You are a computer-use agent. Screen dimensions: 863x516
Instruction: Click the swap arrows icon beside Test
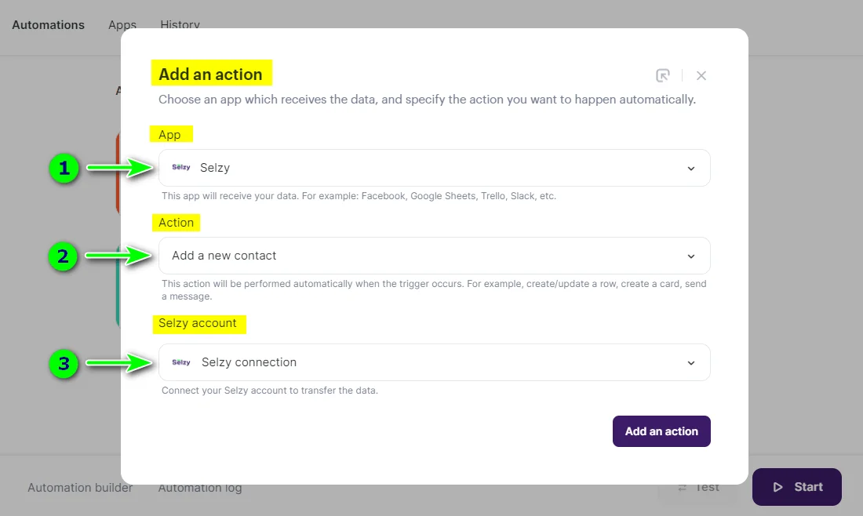coord(682,486)
